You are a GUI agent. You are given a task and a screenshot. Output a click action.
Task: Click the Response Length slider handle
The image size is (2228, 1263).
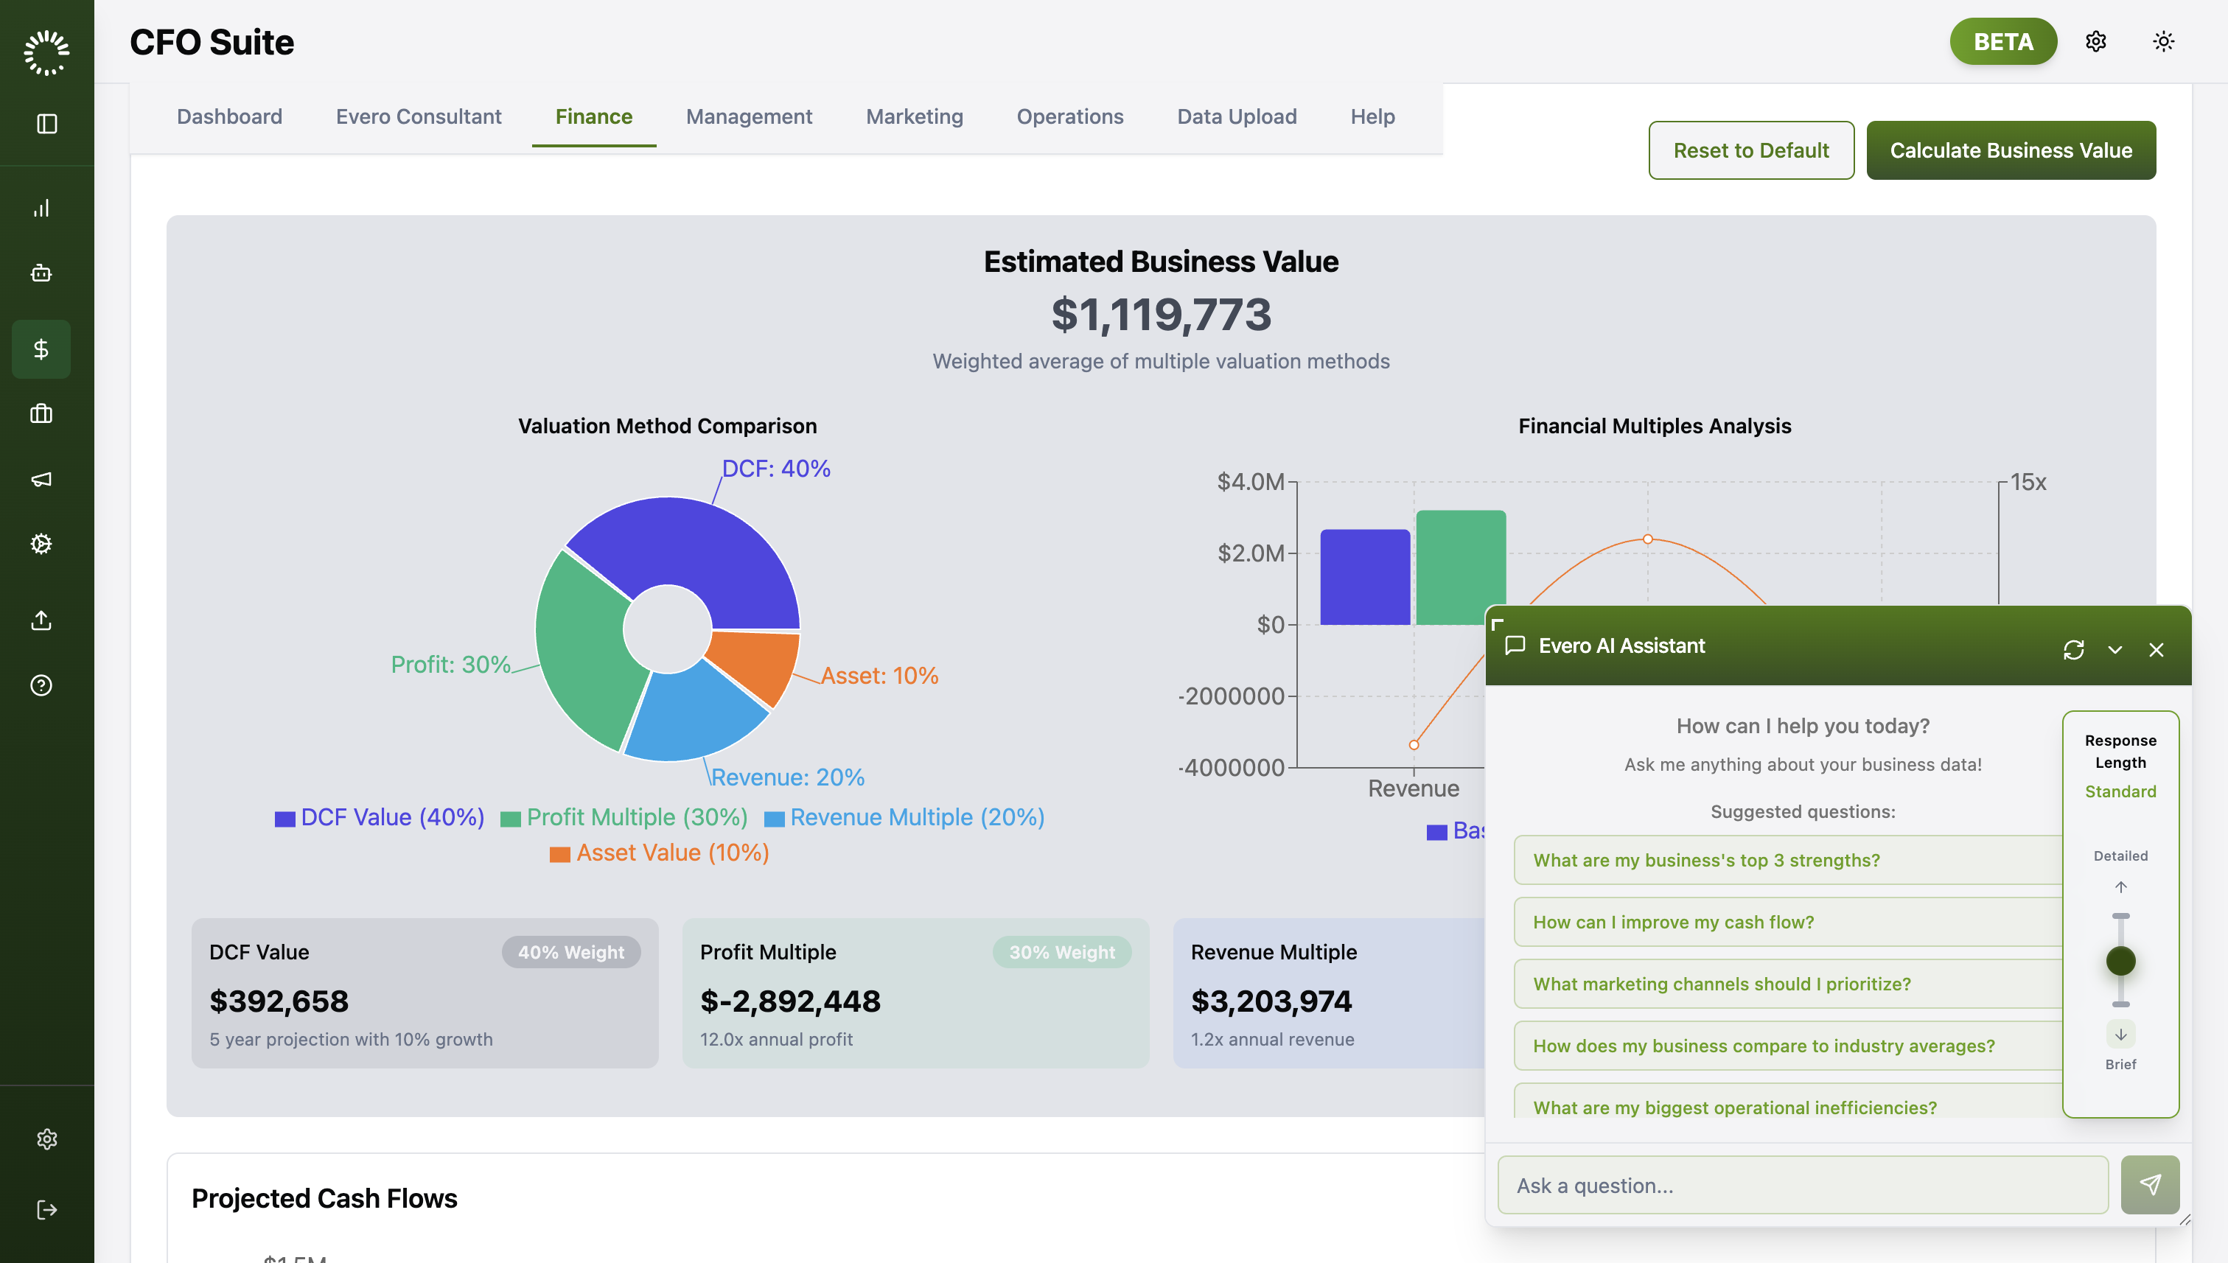[x=2120, y=961]
